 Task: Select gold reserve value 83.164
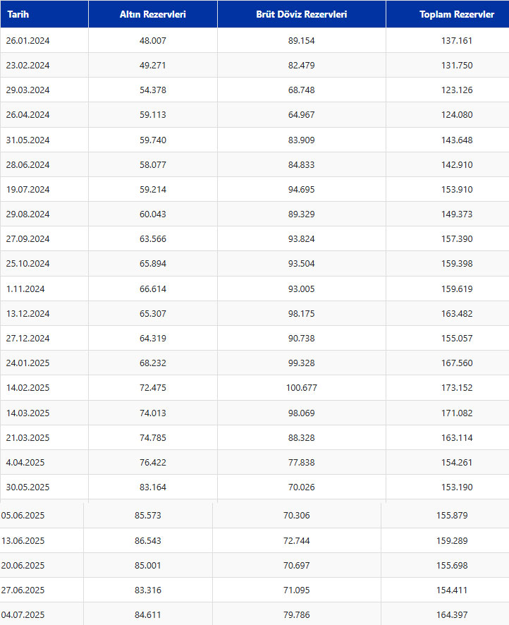click(153, 487)
